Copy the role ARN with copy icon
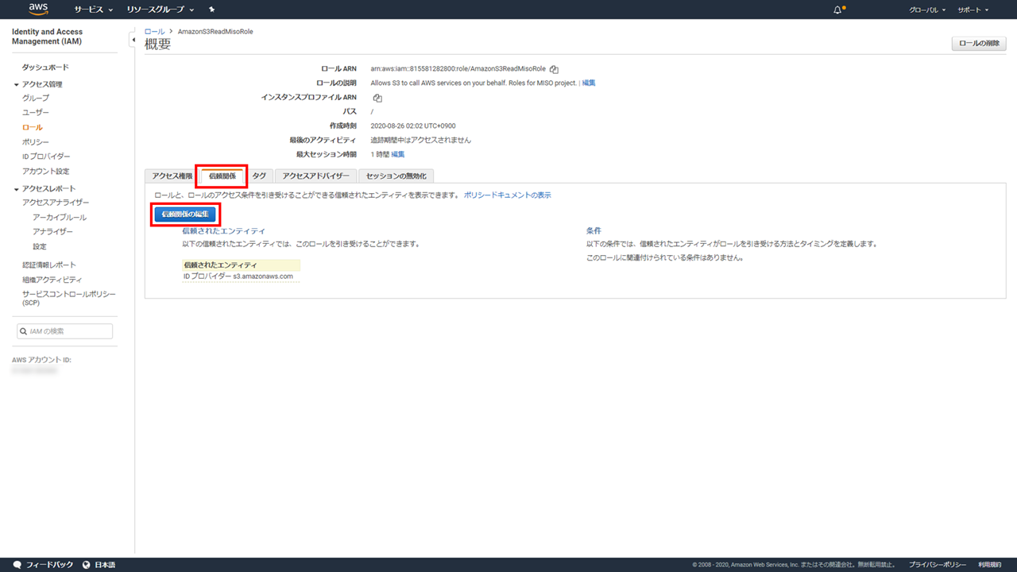 pos(554,69)
